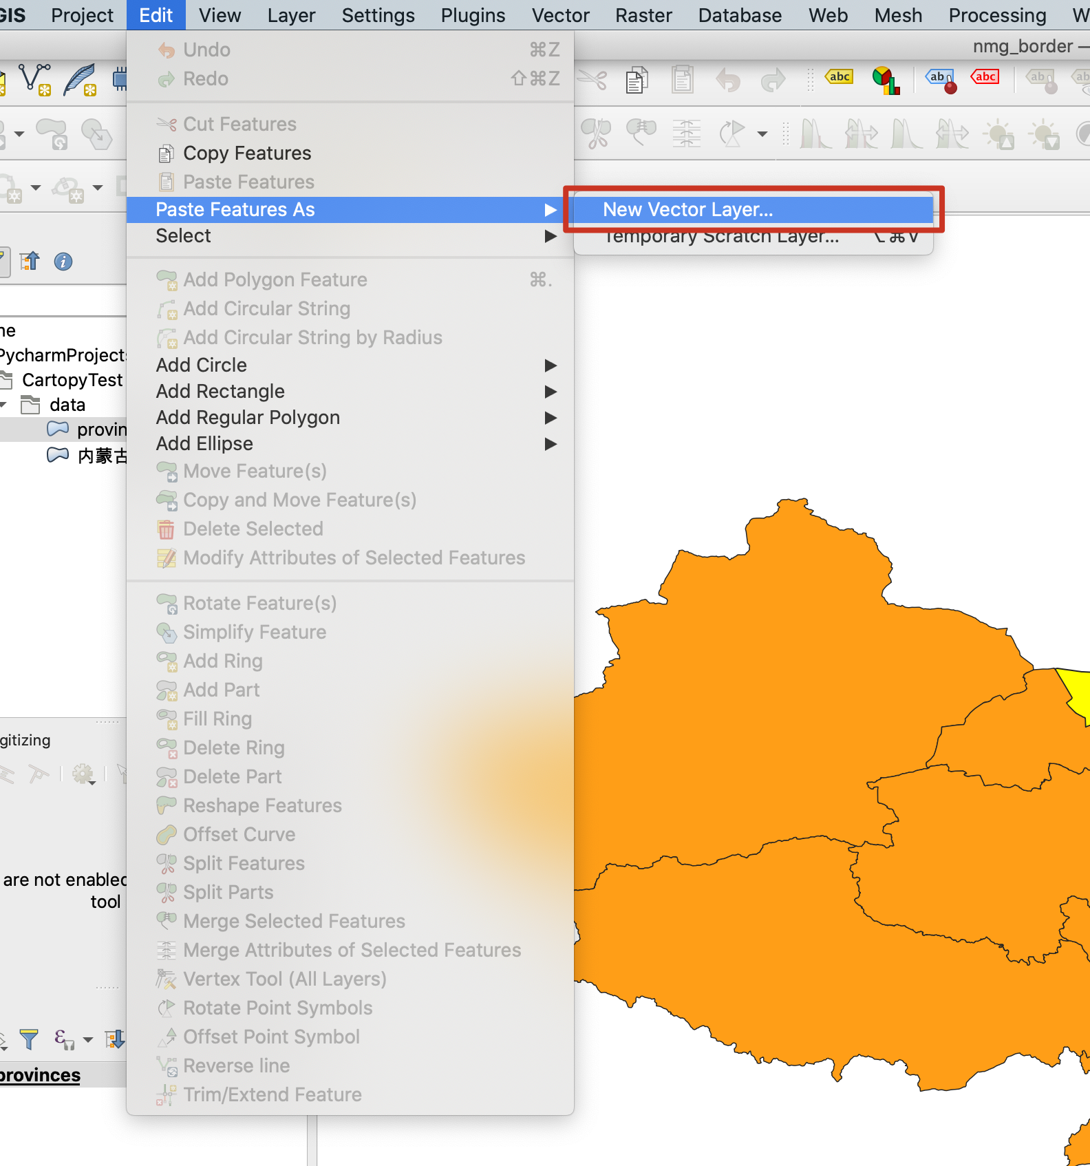The height and width of the screenshot is (1166, 1090).
Task: Click the grey move label icon in toolbar
Action: coord(1043,80)
